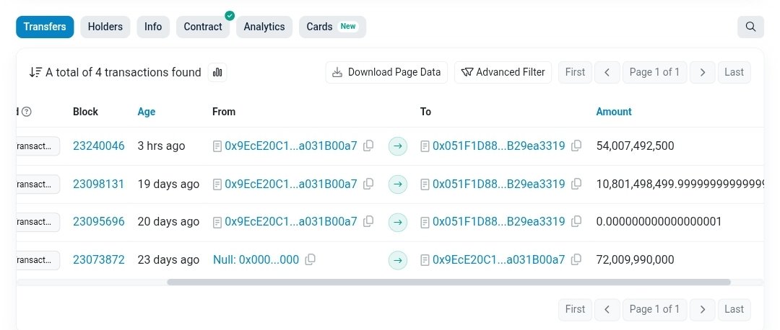780x330 pixels.
Task: Copy From address in block 23098131 row
Action: [x=368, y=184]
